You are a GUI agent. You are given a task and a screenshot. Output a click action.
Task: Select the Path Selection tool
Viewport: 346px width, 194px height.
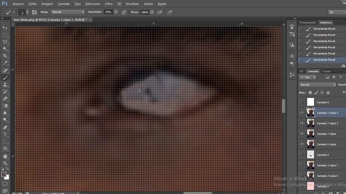pyautogui.click(x=5, y=141)
